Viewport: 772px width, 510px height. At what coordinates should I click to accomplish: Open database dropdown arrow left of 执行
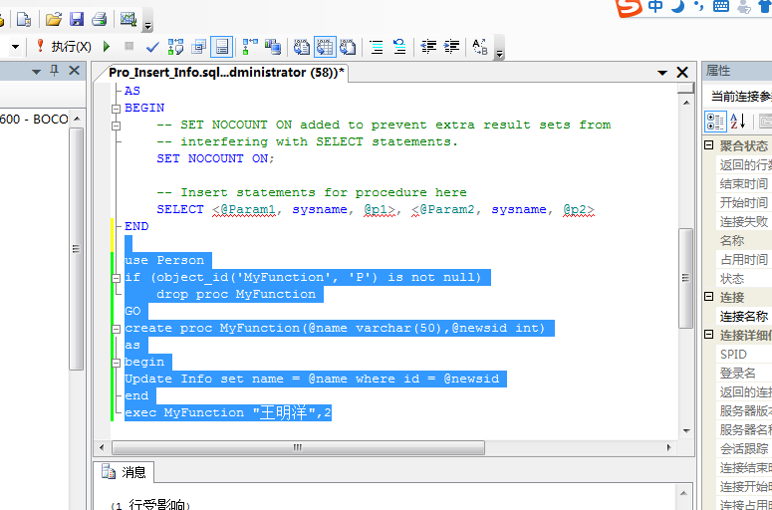[15, 47]
